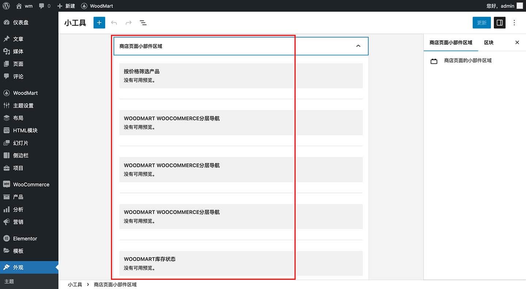
Task: Open the 您好, admin account menu
Action: tap(505, 6)
